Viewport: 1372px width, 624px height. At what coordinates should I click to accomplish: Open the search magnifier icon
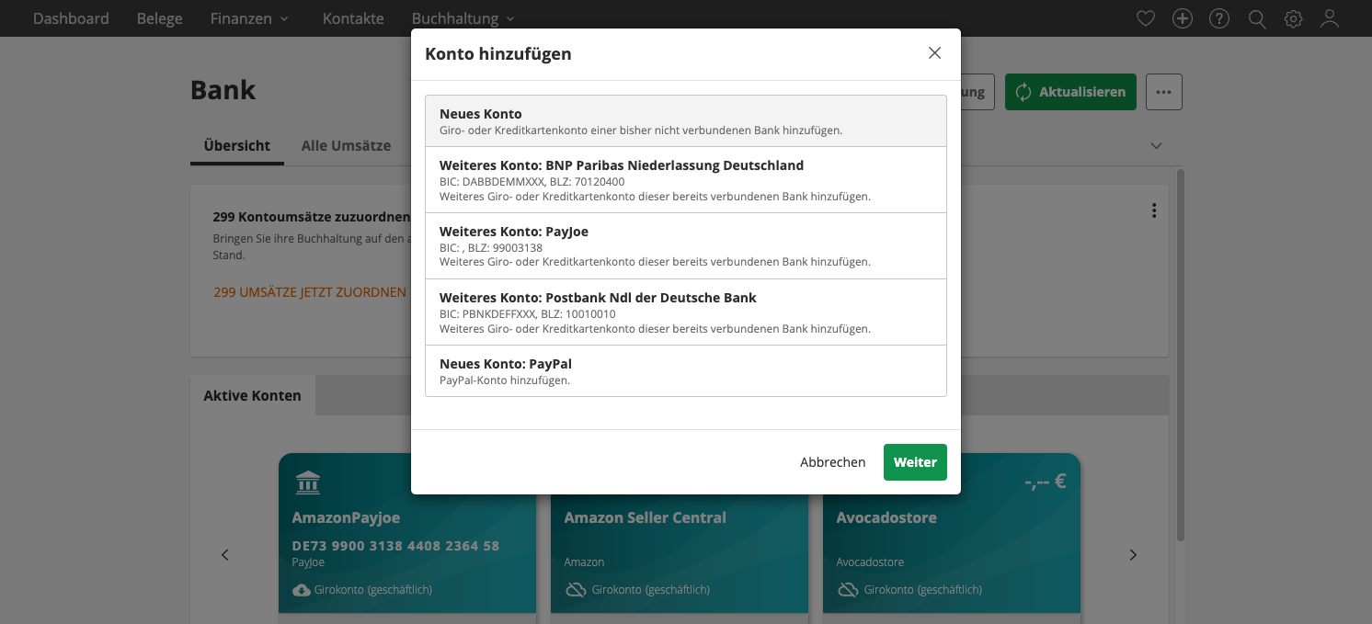(x=1257, y=18)
